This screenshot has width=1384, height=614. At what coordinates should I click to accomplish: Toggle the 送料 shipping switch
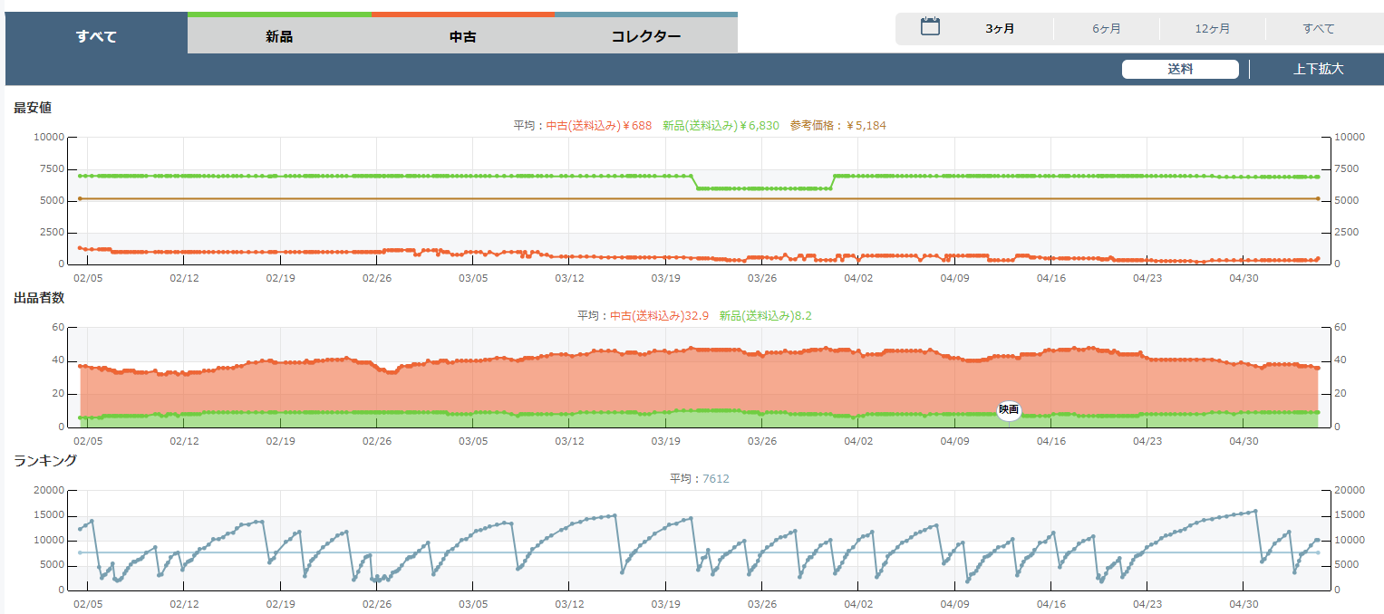(1179, 70)
